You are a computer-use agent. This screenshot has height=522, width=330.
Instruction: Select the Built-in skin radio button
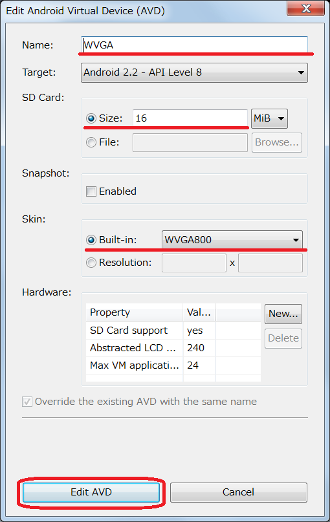(x=91, y=240)
